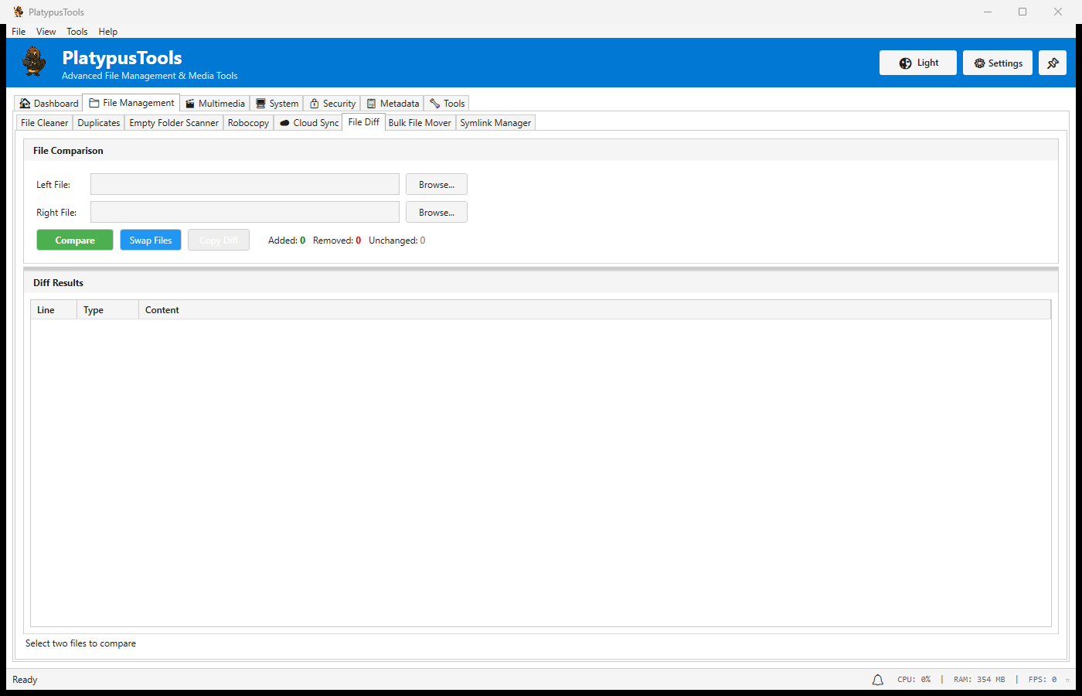
Task: Click the PlatypusTools platypus logo
Action: pos(34,62)
